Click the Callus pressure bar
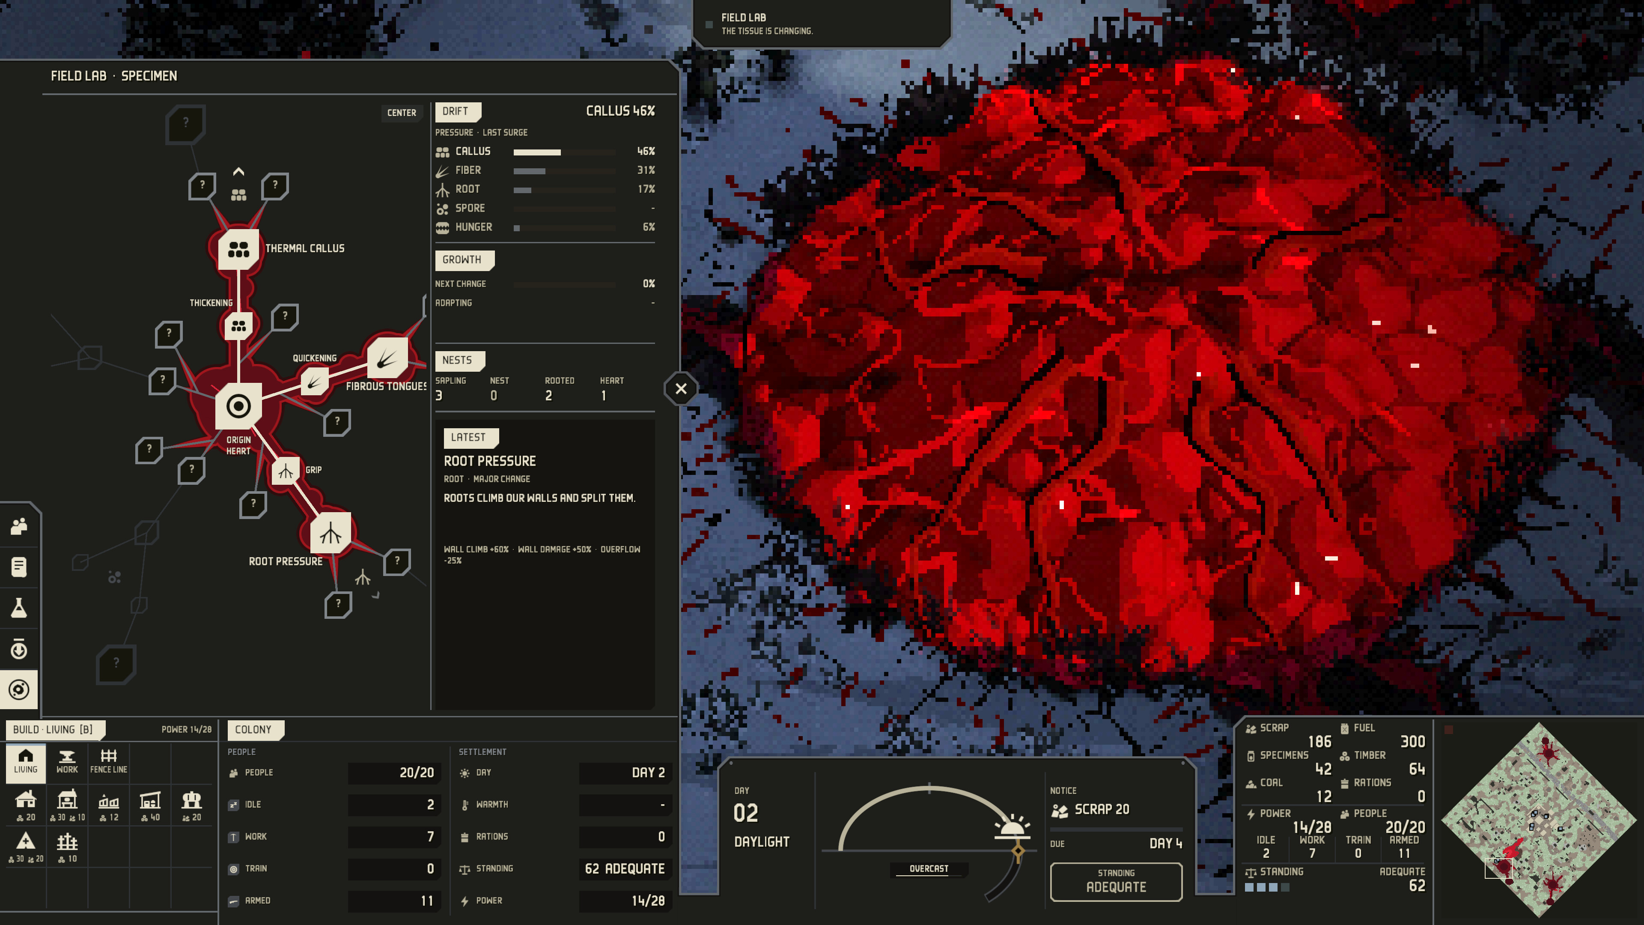 564,152
